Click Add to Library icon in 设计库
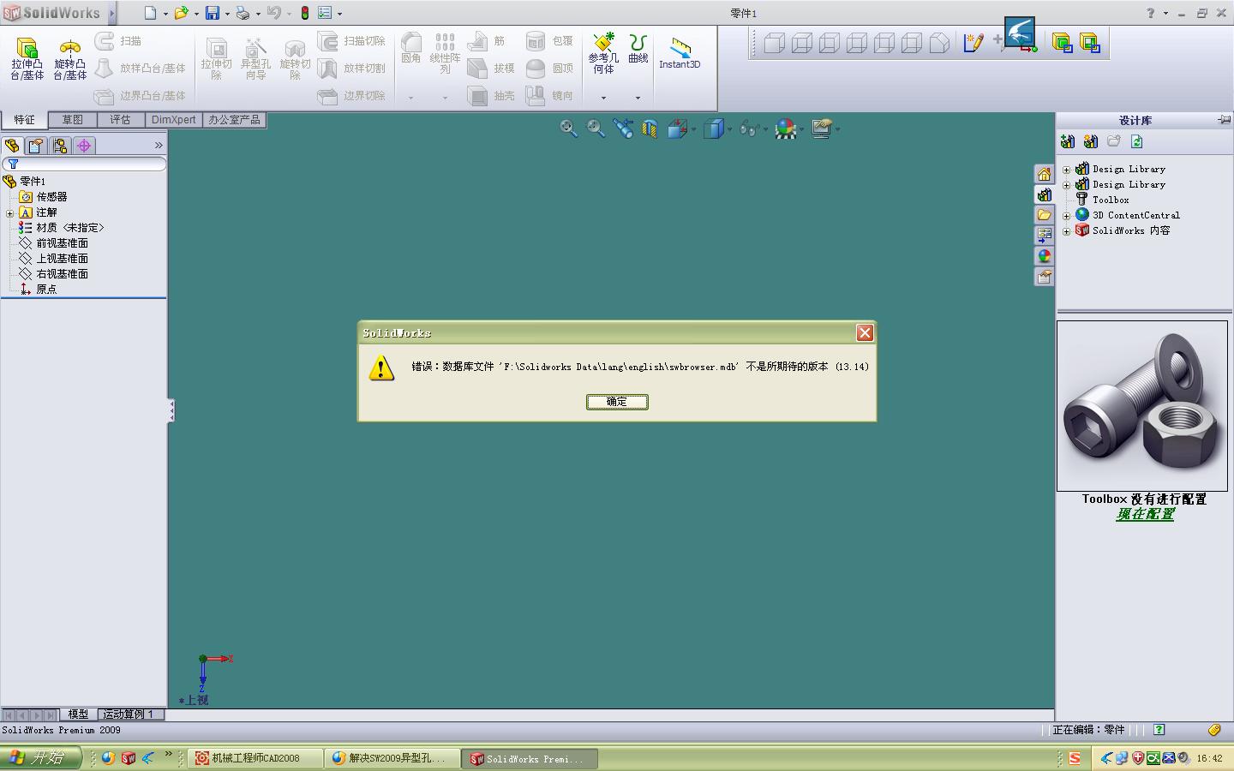Image resolution: width=1234 pixels, height=771 pixels. coord(1068,142)
